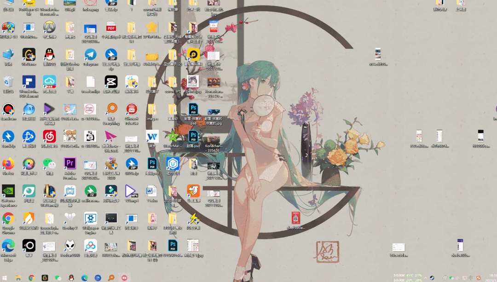The width and height of the screenshot is (497, 282).
Task: Open Chrome from the taskbar
Action: click(31, 278)
